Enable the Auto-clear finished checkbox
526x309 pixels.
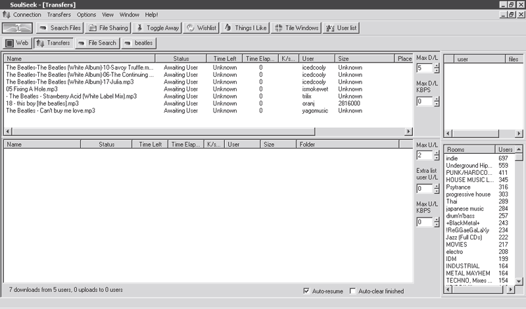[x=353, y=291]
